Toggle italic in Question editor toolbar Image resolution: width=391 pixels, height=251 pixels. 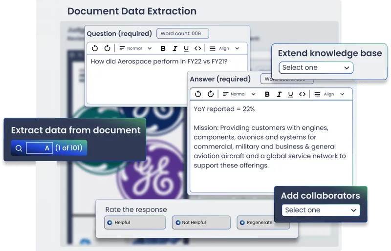click(x=175, y=49)
